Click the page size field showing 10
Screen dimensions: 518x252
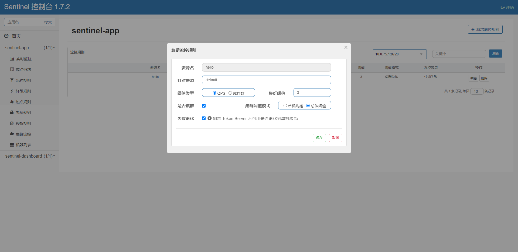point(477,91)
